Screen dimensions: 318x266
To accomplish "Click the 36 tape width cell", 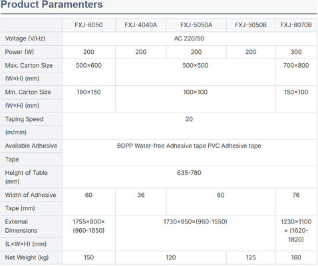I will (x=141, y=201).
